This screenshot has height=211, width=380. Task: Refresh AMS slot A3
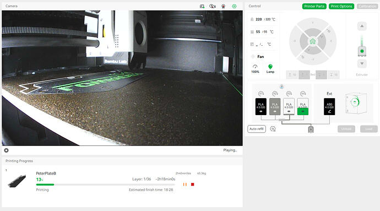point(289,94)
